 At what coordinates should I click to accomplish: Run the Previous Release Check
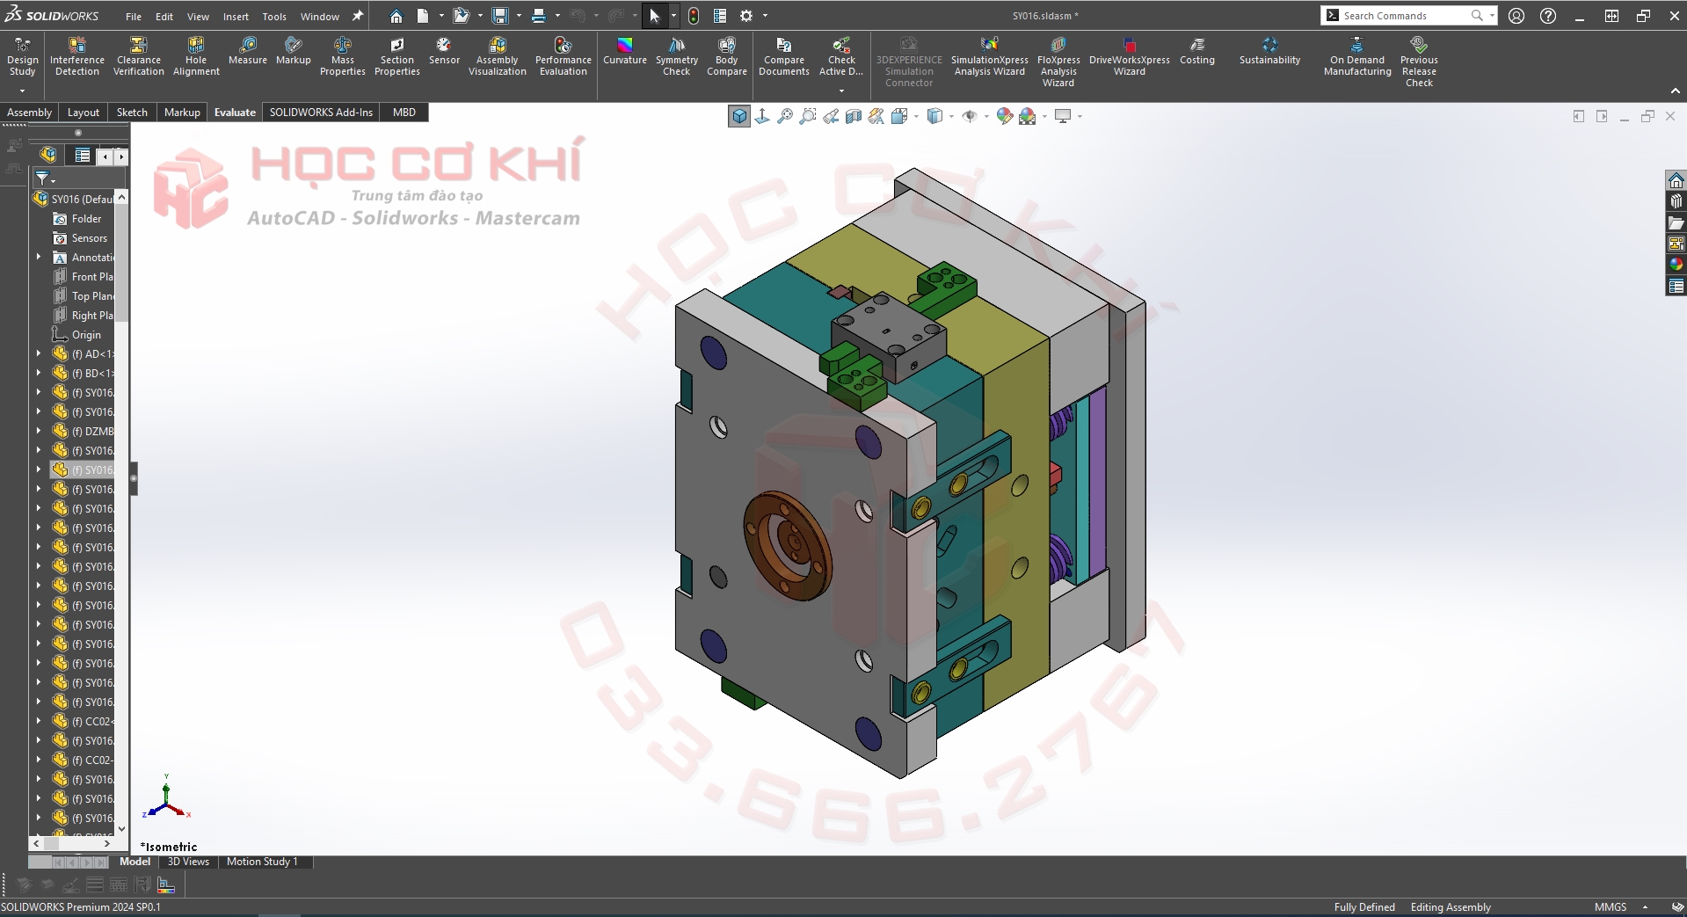click(x=1419, y=62)
